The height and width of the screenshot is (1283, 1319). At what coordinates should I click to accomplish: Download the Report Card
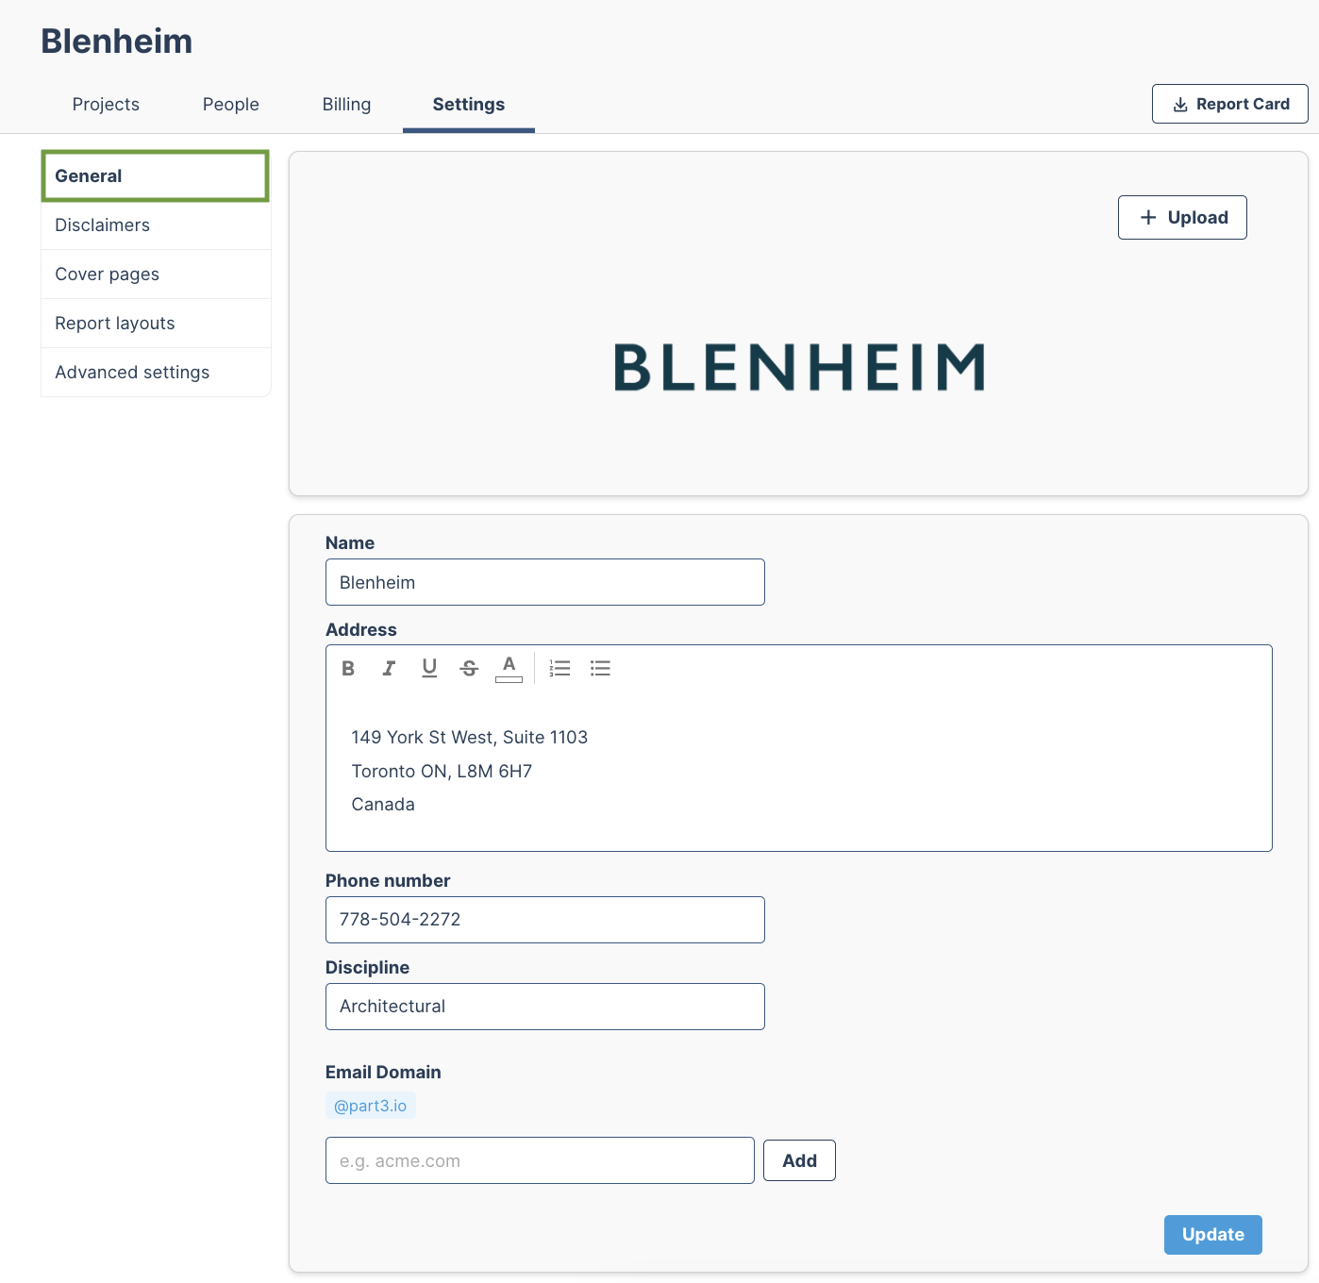1229,104
